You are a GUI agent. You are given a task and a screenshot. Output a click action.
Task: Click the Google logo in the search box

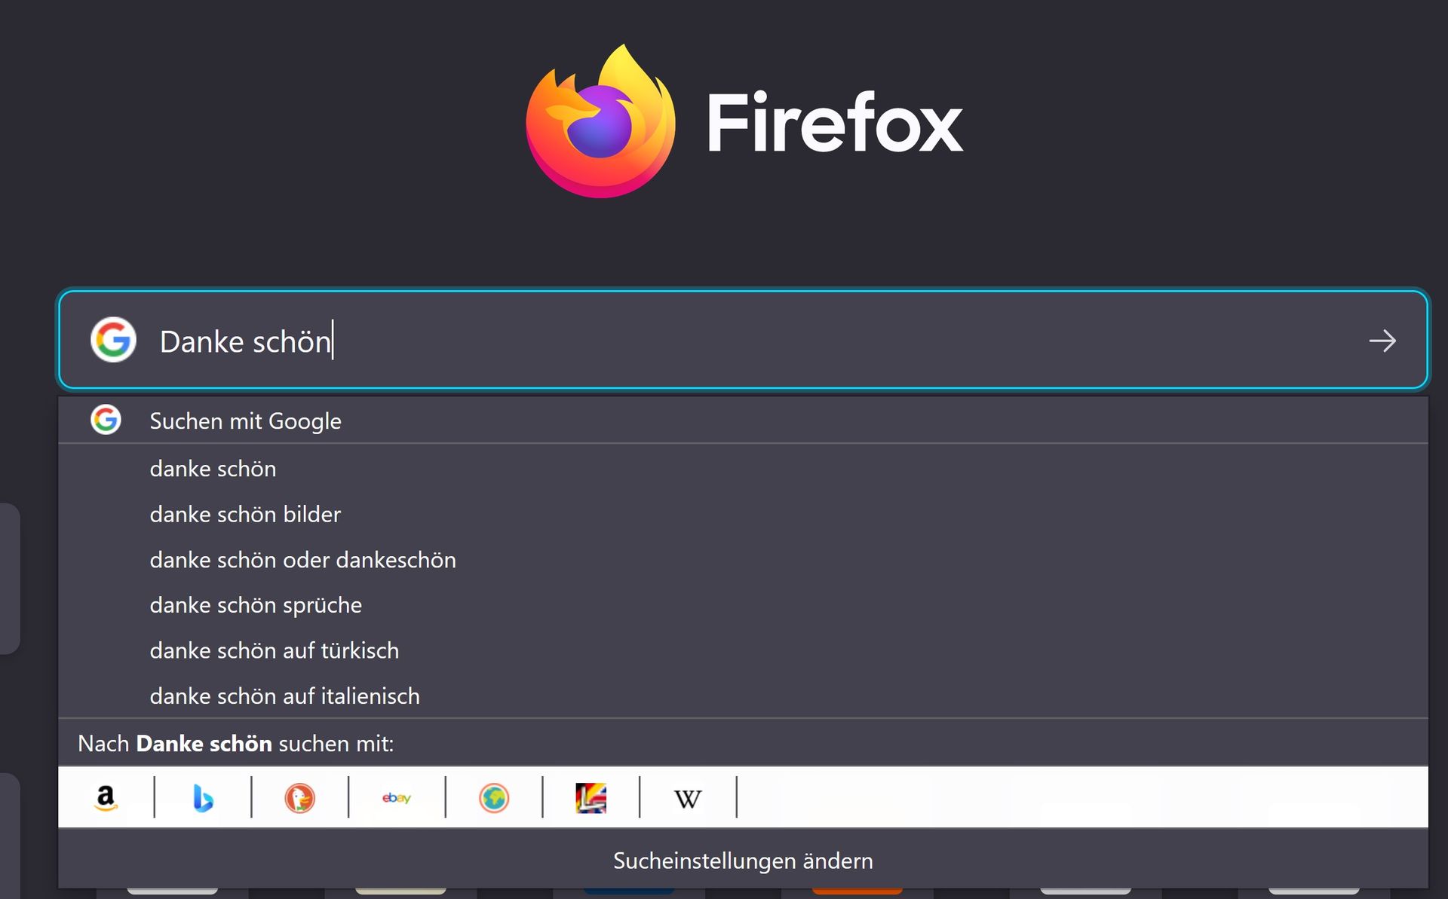pyautogui.click(x=113, y=340)
